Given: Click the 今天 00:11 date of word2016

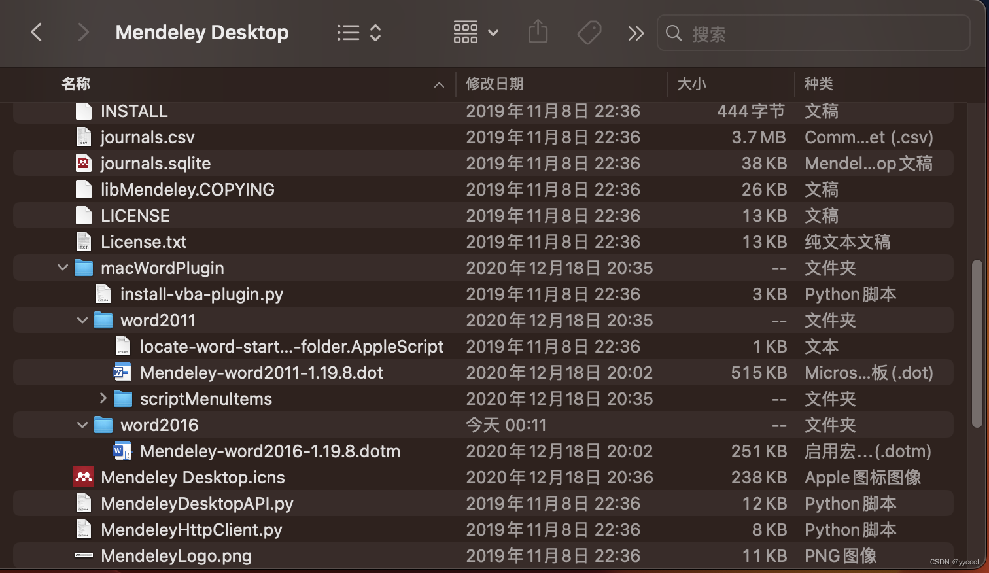Looking at the screenshot, I should (506, 425).
